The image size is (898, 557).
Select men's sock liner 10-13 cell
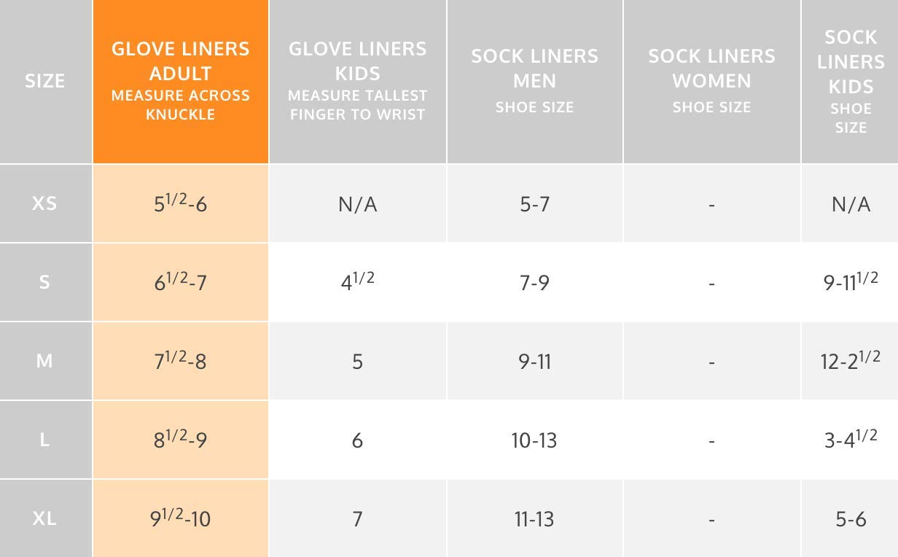[534, 440]
